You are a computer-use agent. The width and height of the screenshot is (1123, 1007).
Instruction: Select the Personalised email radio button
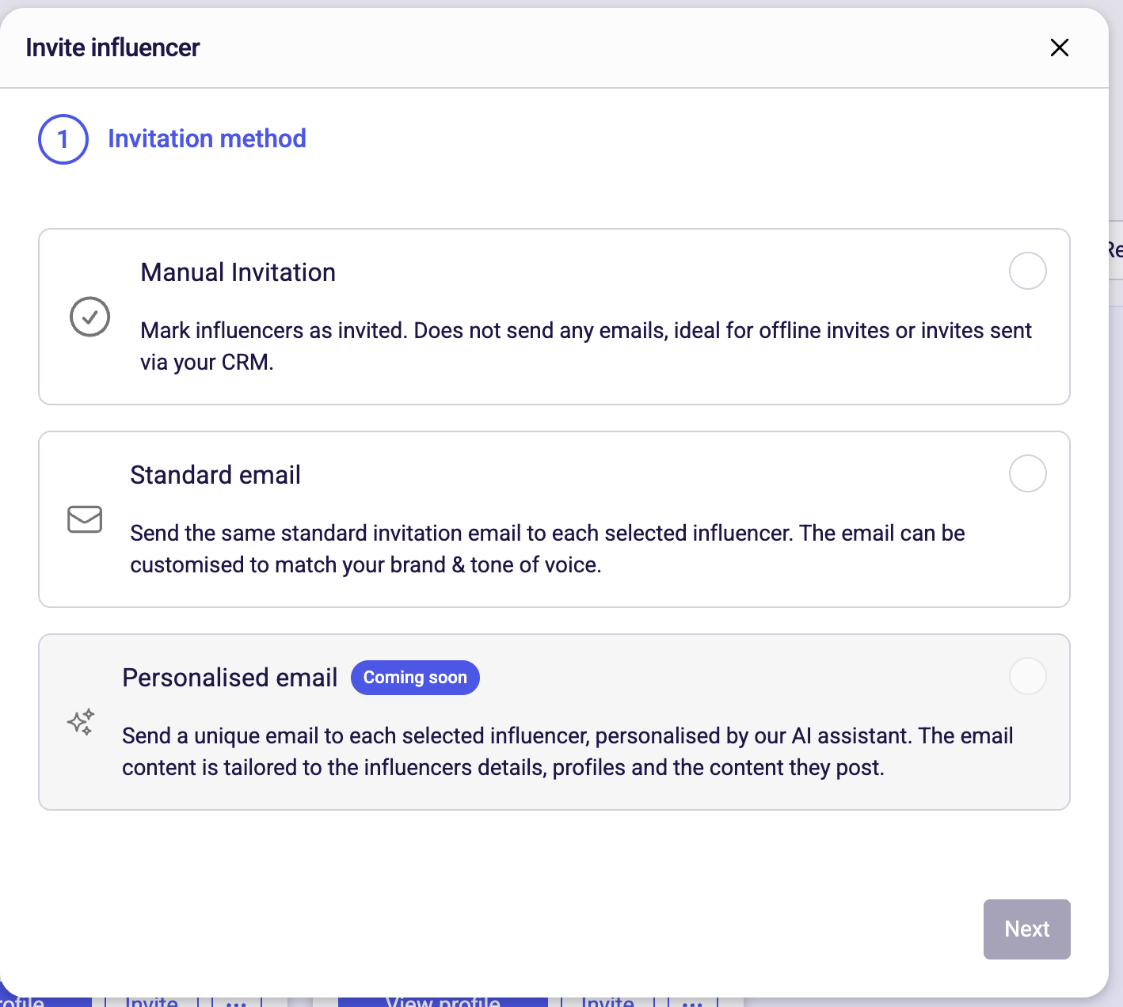(1027, 676)
